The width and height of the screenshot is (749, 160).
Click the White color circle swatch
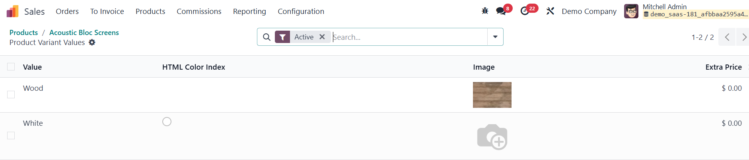point(167,122)
